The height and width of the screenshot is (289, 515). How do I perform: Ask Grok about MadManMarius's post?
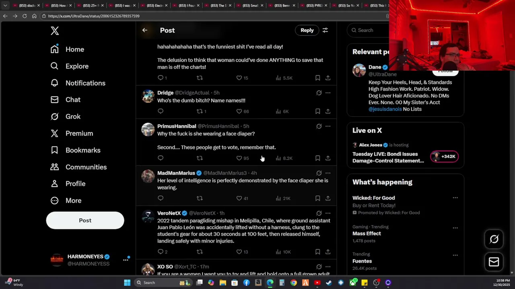pyautogui.click(x=319, y=173)
